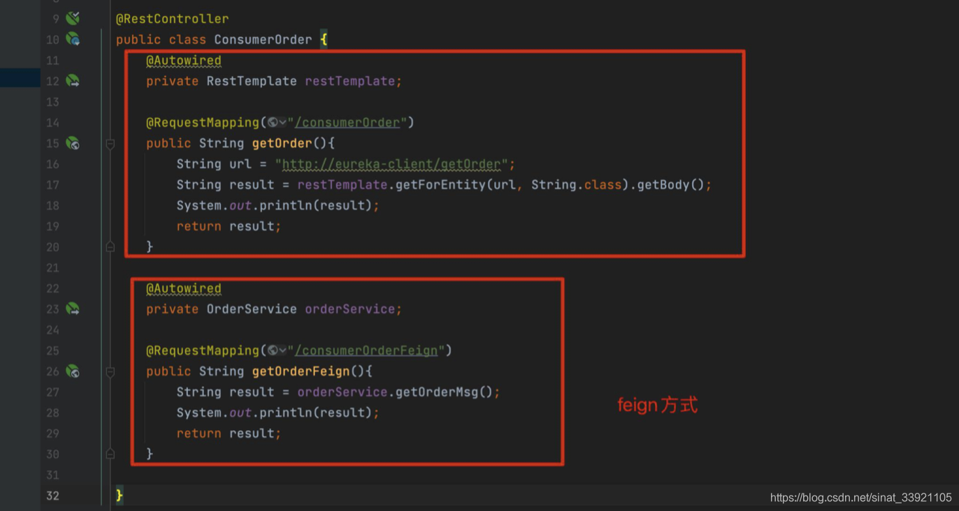Click String.class argument on line 17
The height and width of the screenshot is (511, 959).
(x=576, y=185)
